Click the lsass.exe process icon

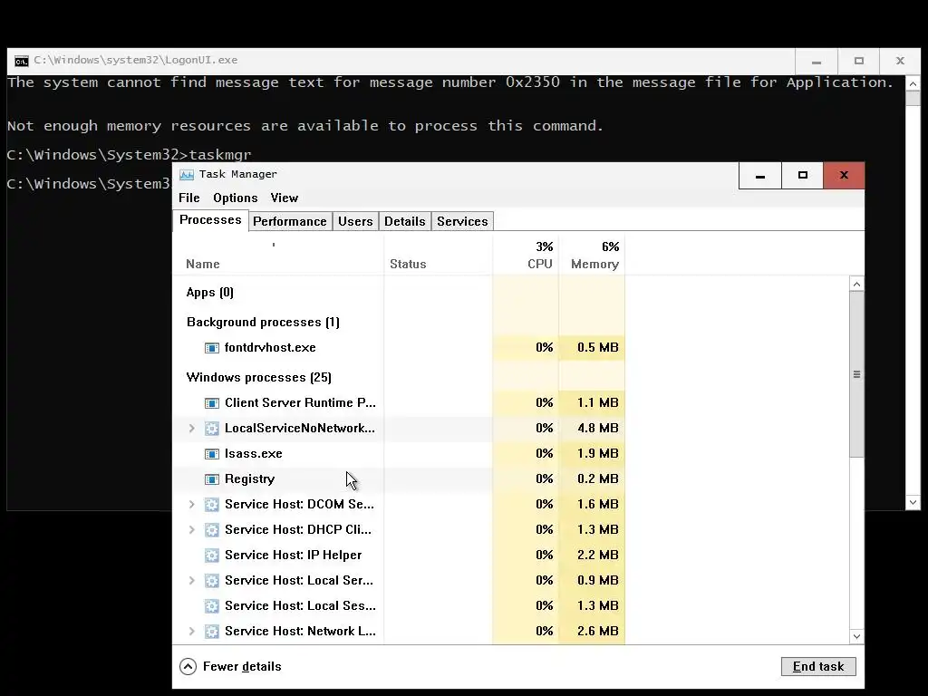[211, 454]
